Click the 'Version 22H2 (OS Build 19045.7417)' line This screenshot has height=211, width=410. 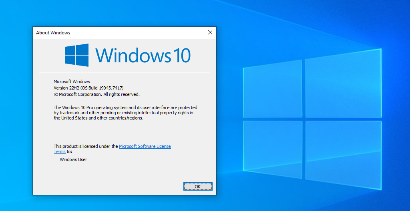coord(88,88)
